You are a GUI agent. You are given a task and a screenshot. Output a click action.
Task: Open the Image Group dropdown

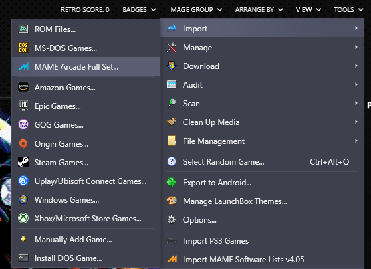click(x=195, y=10)
